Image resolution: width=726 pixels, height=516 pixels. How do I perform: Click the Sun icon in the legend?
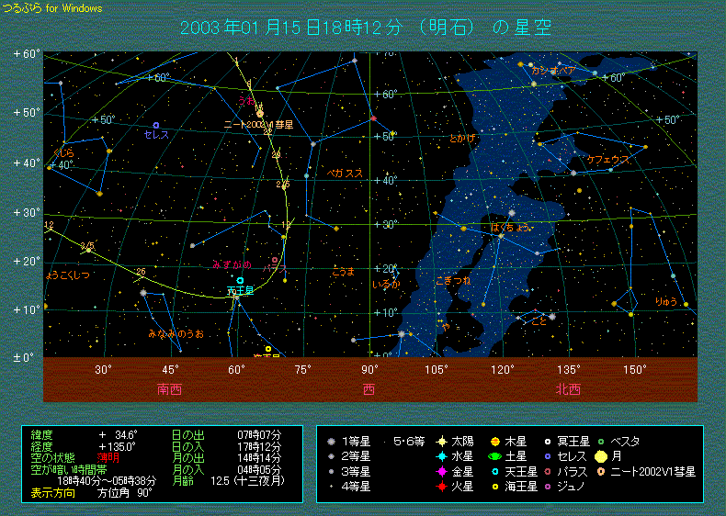[x=442, y=442]
